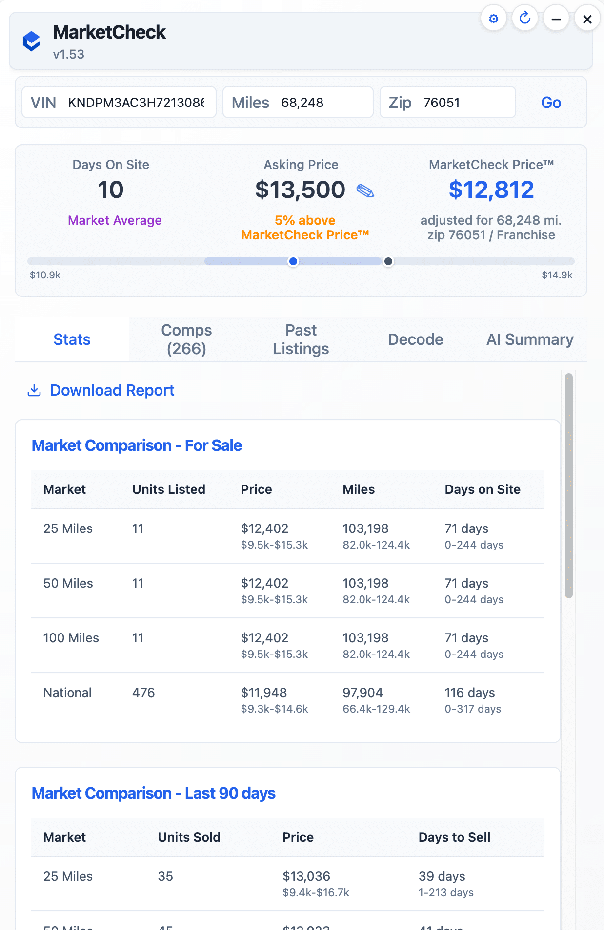Focus the Miles input field
Viewport: 604px width, 930px height.
pos(298,102)
